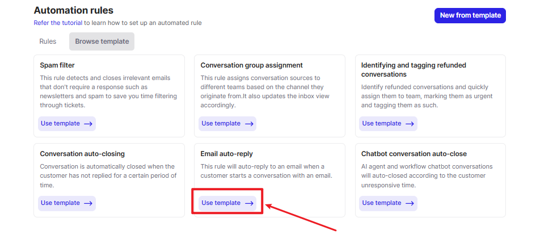557x239 pixels.
Task: Select the Browse template tab
Action: pyautogui.click(x=102, y=41)
